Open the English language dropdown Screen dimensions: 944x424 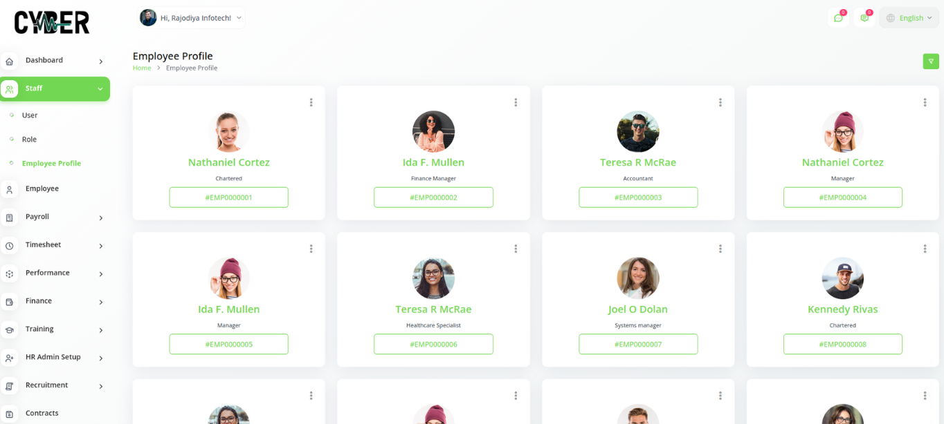click(x=909, y=18)
